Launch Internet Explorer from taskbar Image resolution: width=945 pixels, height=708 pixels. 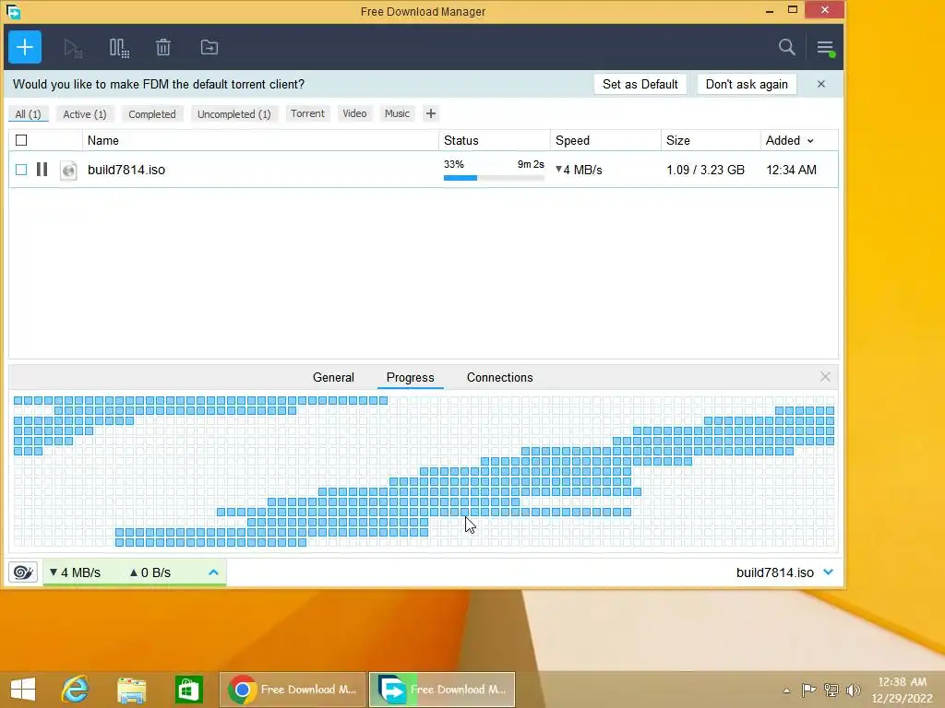click(76, 690)
